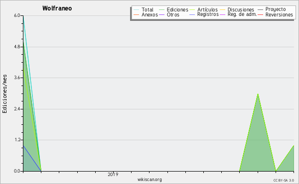Click the cyan Total legend line swatch
Screen dimensions: 299x184
click(137, 9)
